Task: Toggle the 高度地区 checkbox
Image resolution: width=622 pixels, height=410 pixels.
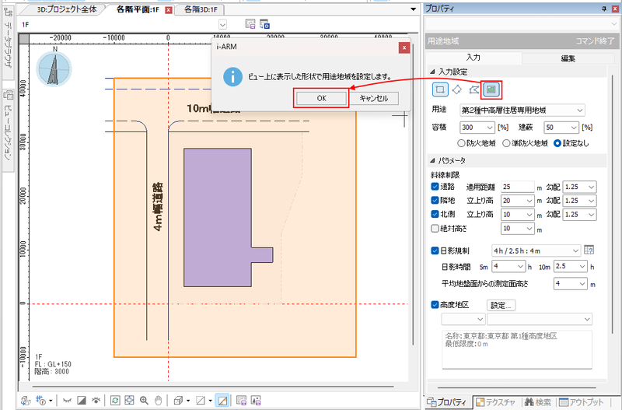Action: click(x=435, y=305)
